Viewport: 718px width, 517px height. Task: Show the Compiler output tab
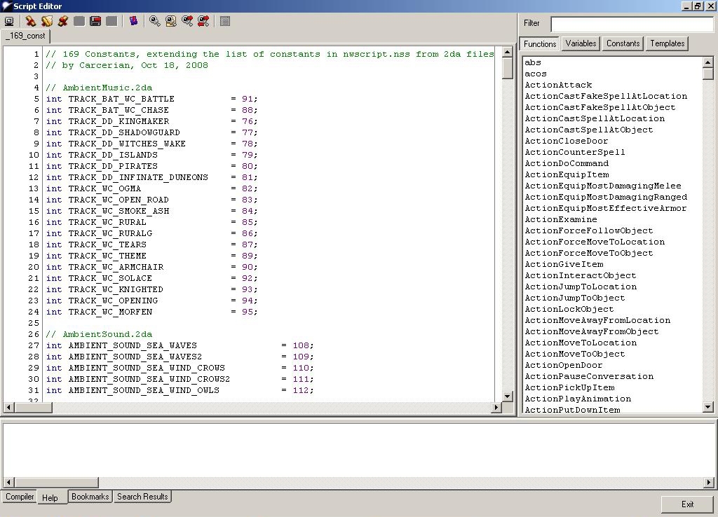pyautogui.click(x=20, y=497)
